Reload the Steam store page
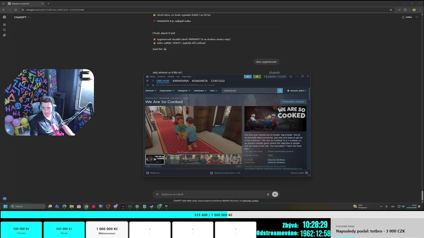 (148, 85)
